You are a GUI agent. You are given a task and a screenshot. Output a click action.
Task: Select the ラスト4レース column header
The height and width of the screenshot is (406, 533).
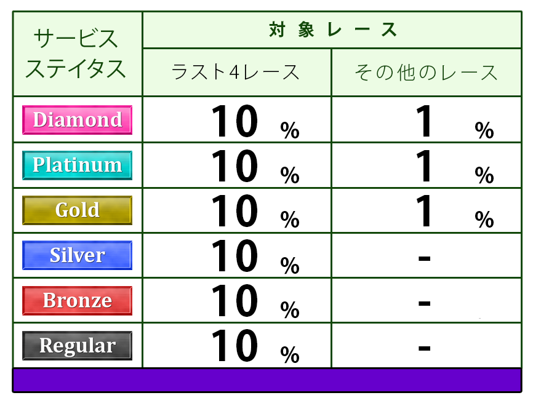pos(236,73)
